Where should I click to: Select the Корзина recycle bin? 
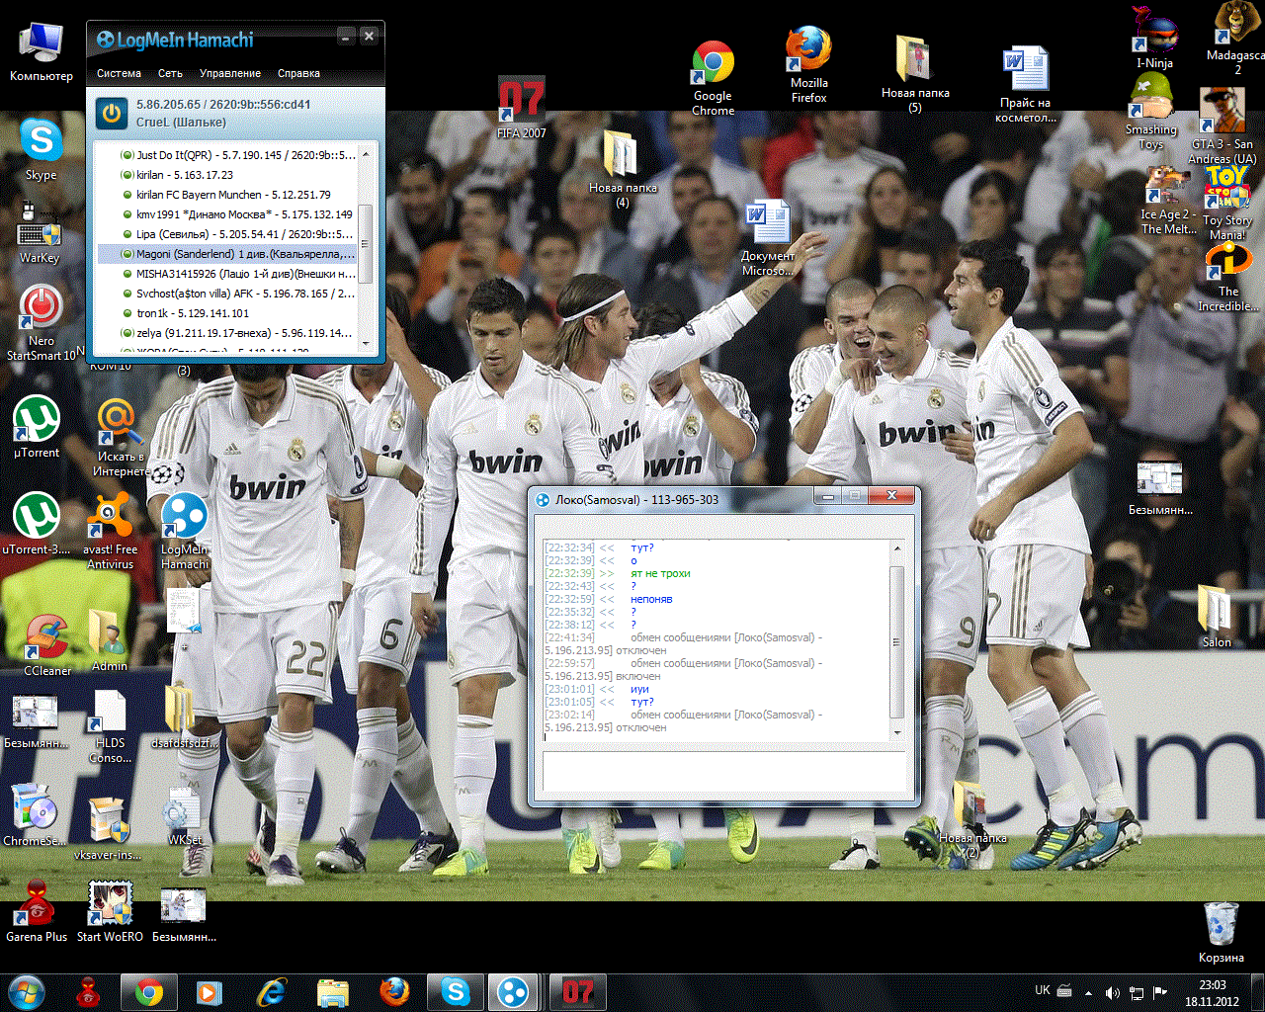[x=1222, y=932]
